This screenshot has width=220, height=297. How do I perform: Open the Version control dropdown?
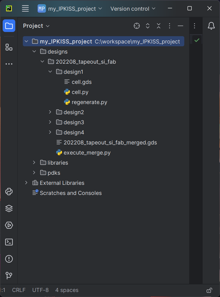tap(133, 9)
